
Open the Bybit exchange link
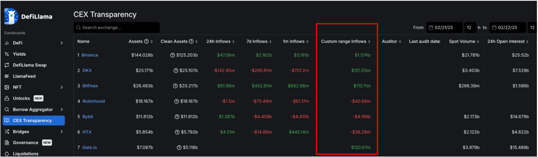88,117
